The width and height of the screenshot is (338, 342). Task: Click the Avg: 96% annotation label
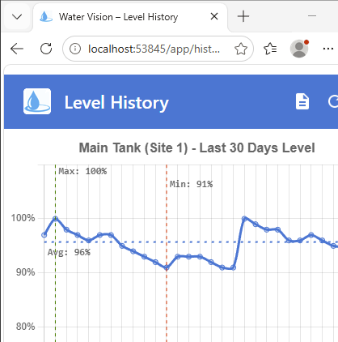point(69,252)
